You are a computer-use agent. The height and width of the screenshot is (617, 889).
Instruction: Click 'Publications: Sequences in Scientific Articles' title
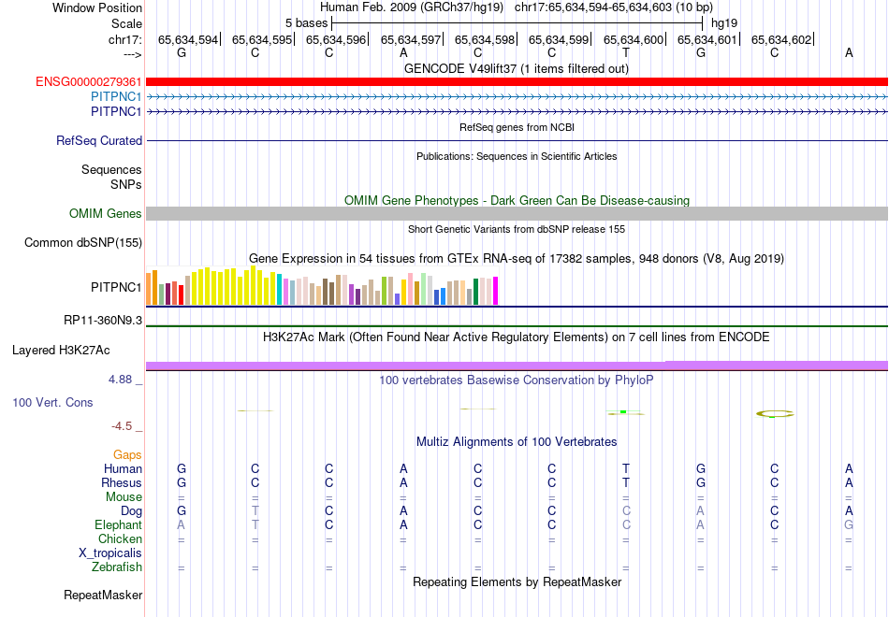pyautogui.click(x=517, y=156)
